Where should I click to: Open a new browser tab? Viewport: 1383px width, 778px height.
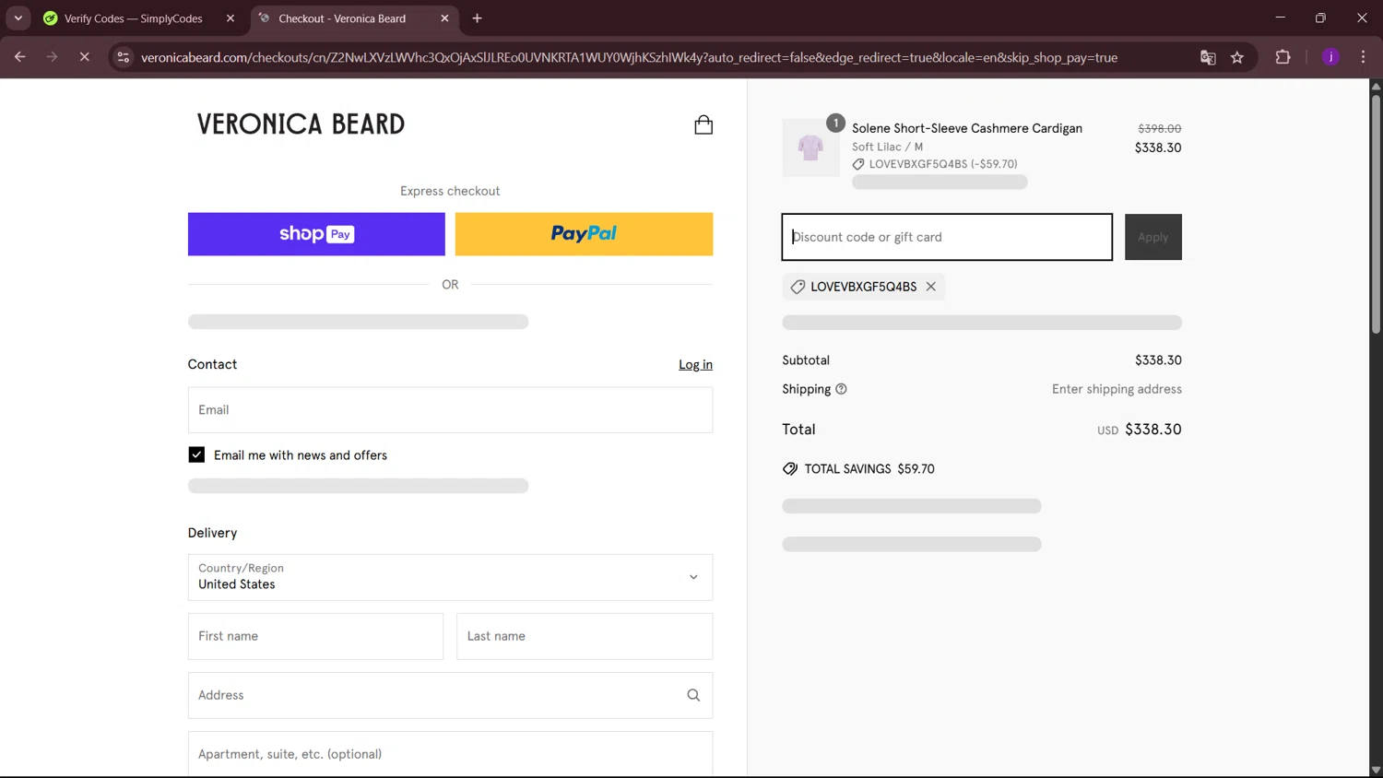(x=477, y=18)
